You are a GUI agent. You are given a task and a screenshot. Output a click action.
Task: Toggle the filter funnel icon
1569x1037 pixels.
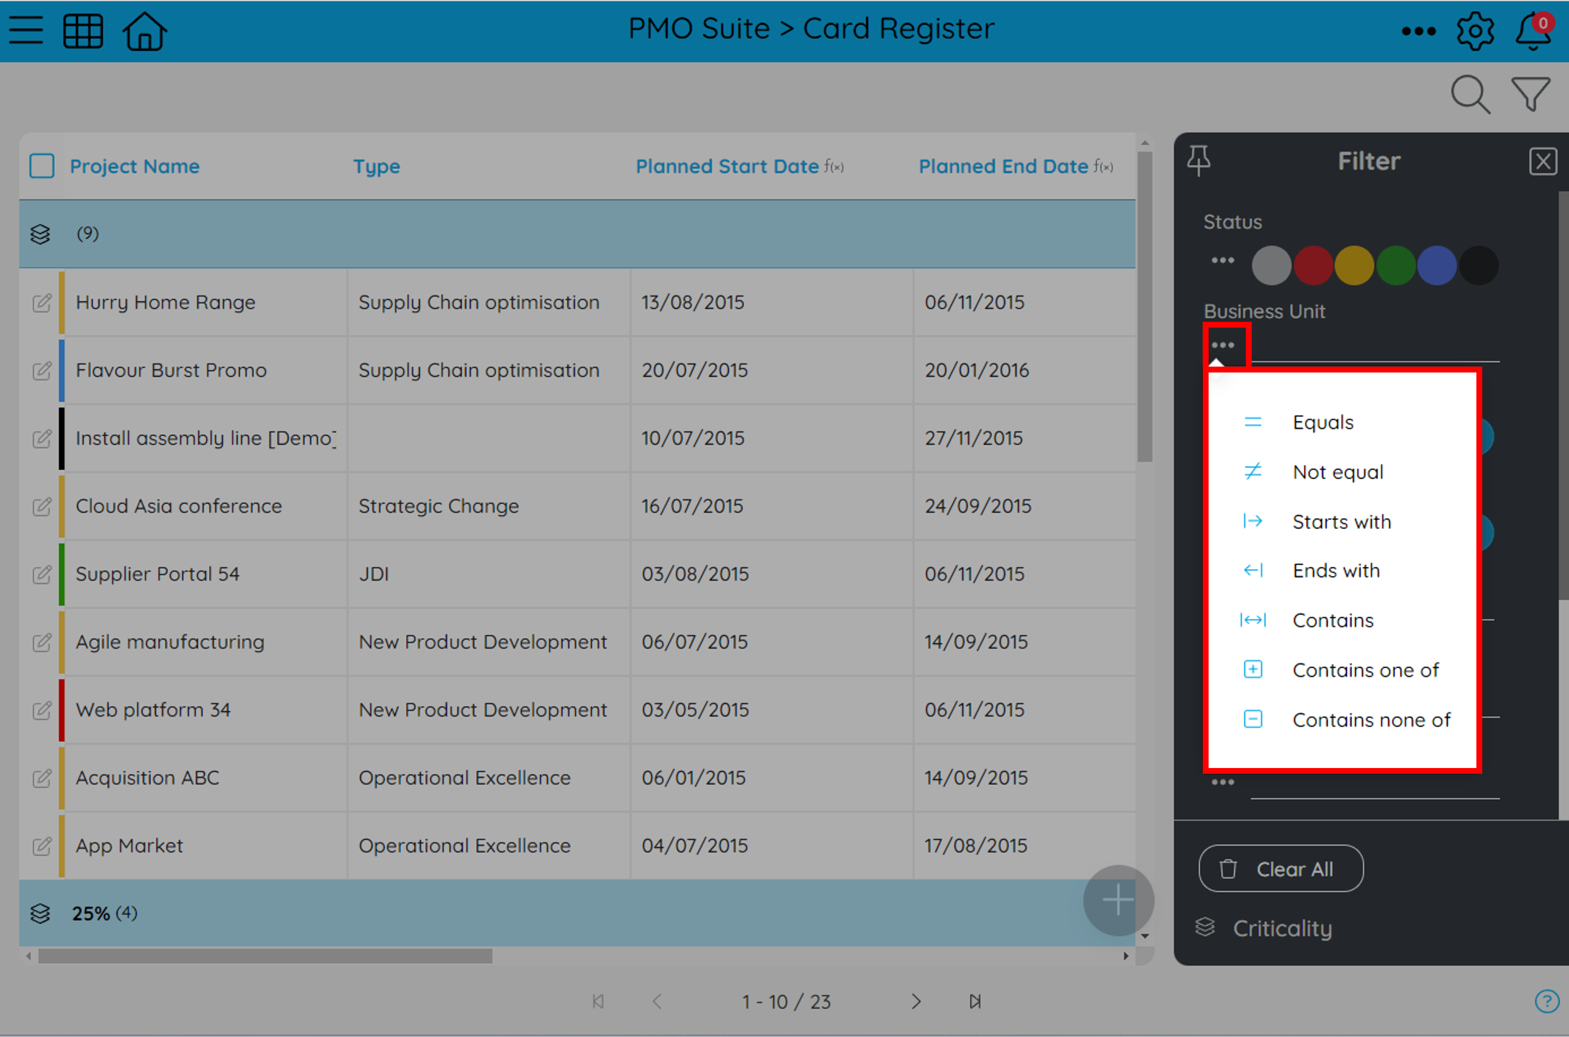(x=1530, y=95)
